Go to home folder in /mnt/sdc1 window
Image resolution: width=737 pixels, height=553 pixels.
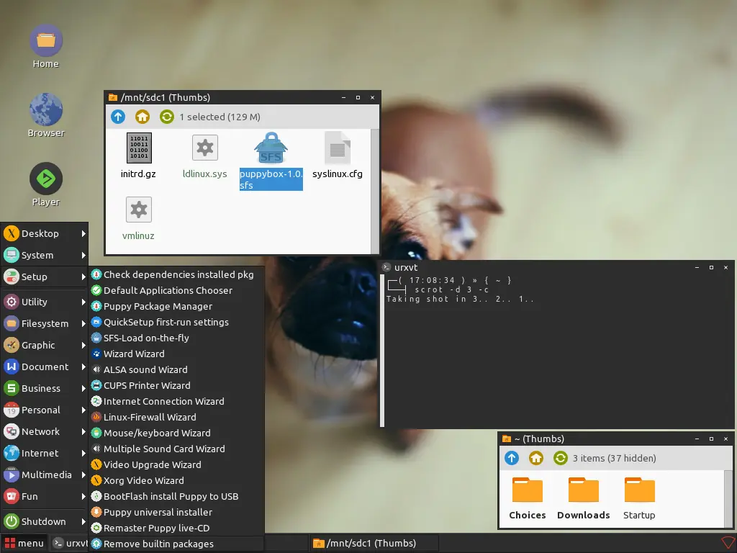point(143,117)
